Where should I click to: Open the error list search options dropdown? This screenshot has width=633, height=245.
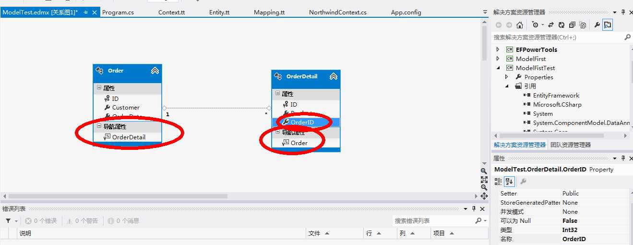(484, 221)
